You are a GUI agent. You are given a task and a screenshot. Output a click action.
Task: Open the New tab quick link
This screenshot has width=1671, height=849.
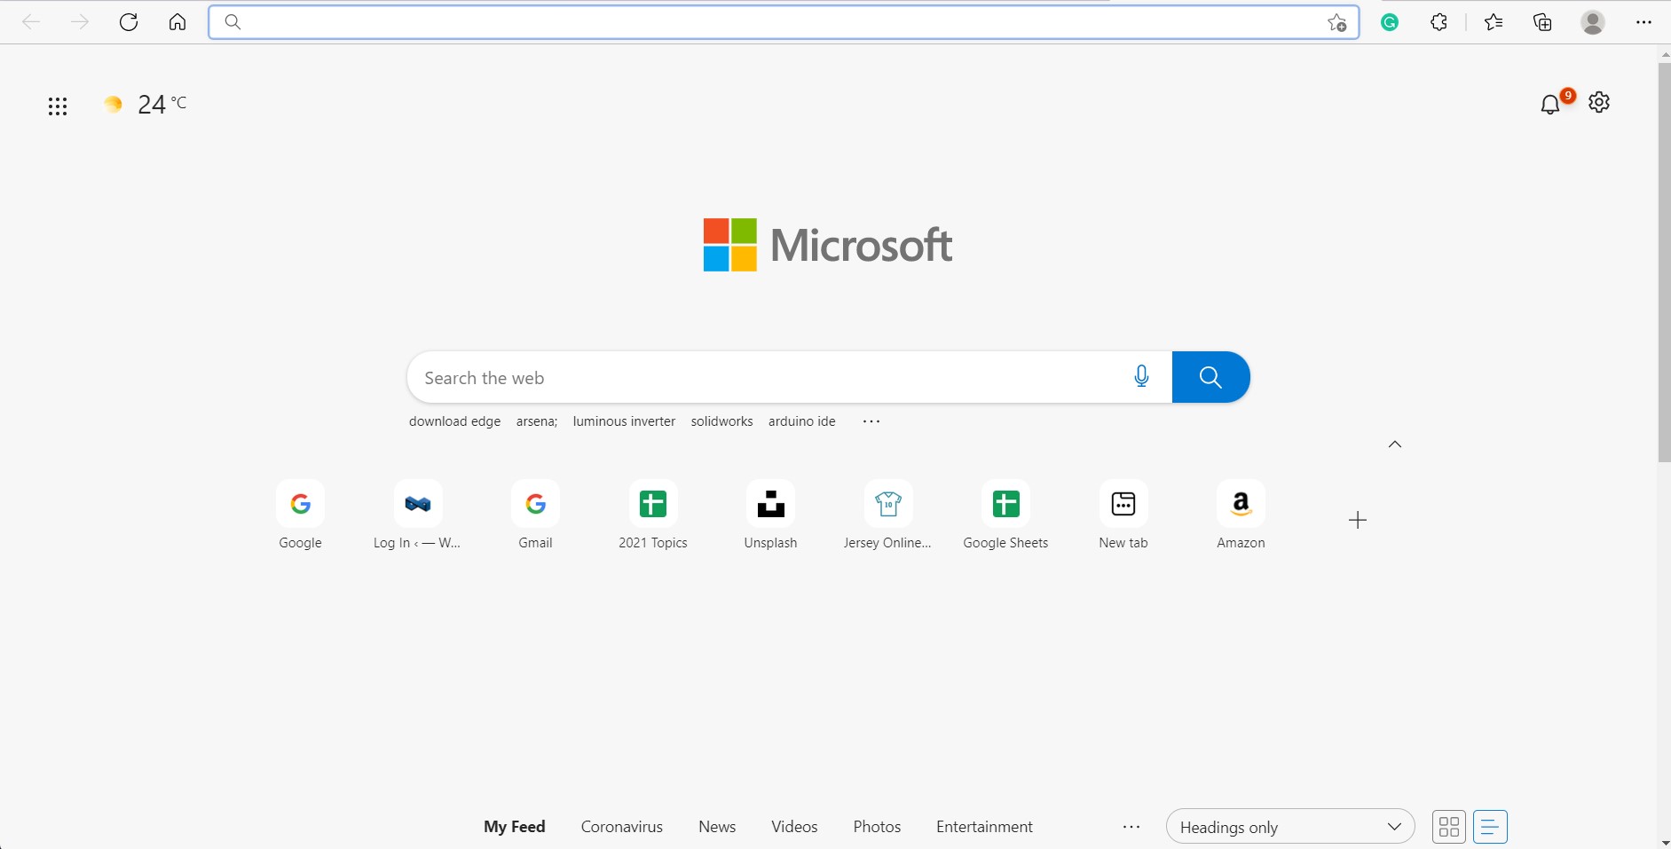pos(1123,515)
